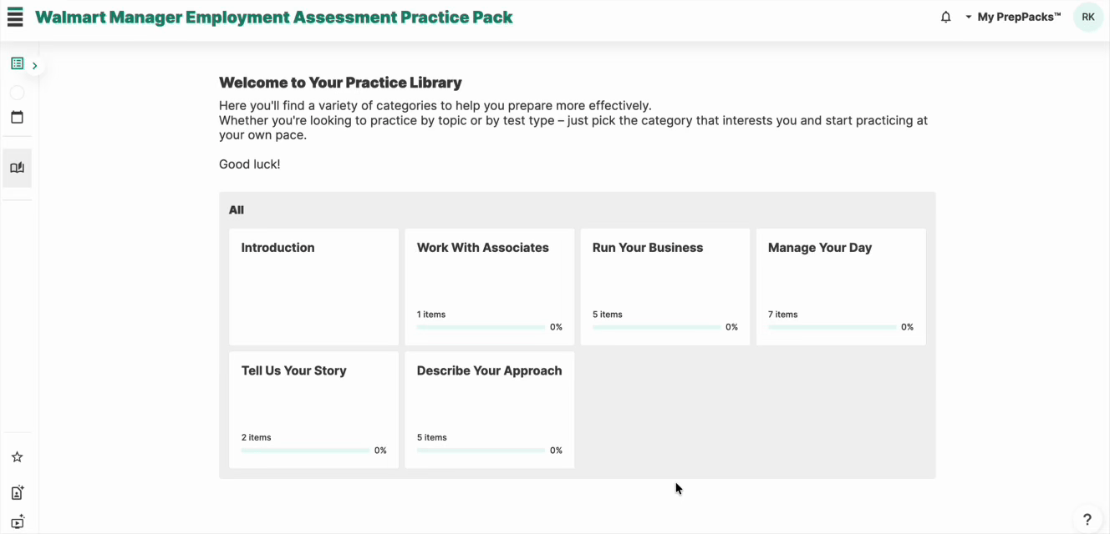Open the notifications bell

[x=945, y=16]
